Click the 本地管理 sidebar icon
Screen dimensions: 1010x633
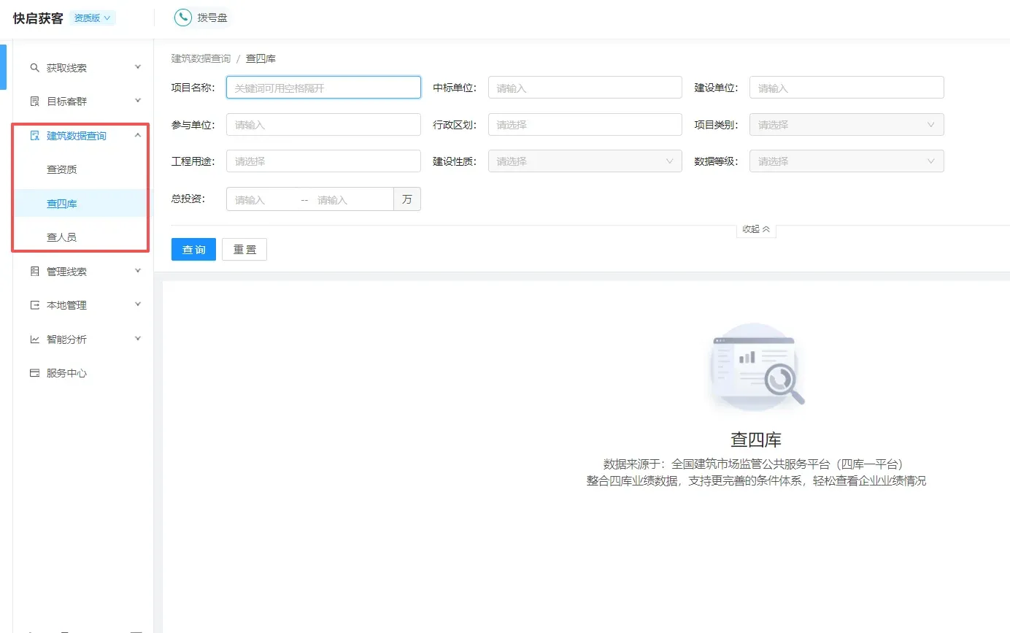pyautogui.click(x=34, y=305)
